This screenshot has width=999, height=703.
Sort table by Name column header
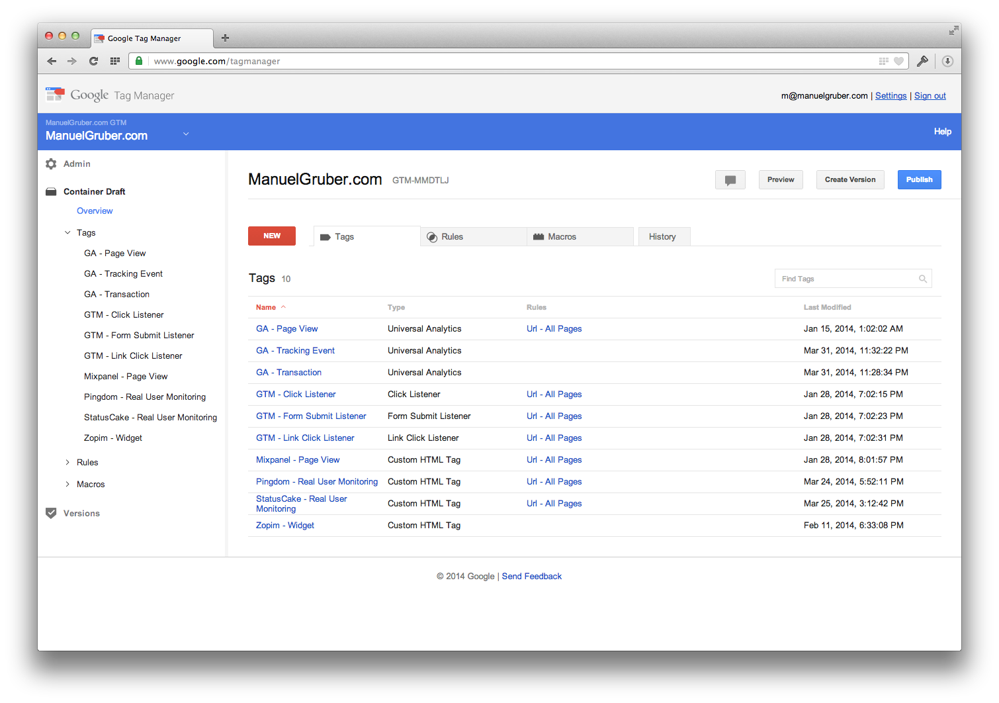pyautogui.click(x=266, y=307)
